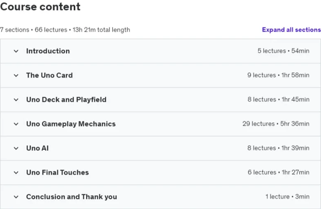Select The Uno Card section title

pos(49,75)
